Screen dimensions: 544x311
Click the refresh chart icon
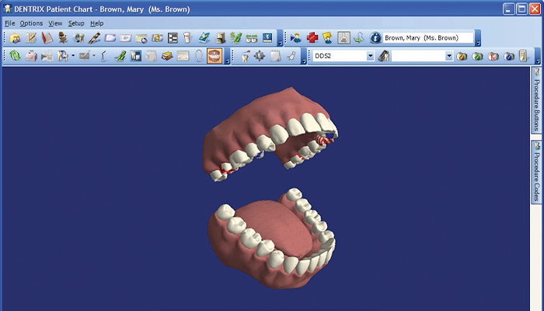tap(15, 56)
